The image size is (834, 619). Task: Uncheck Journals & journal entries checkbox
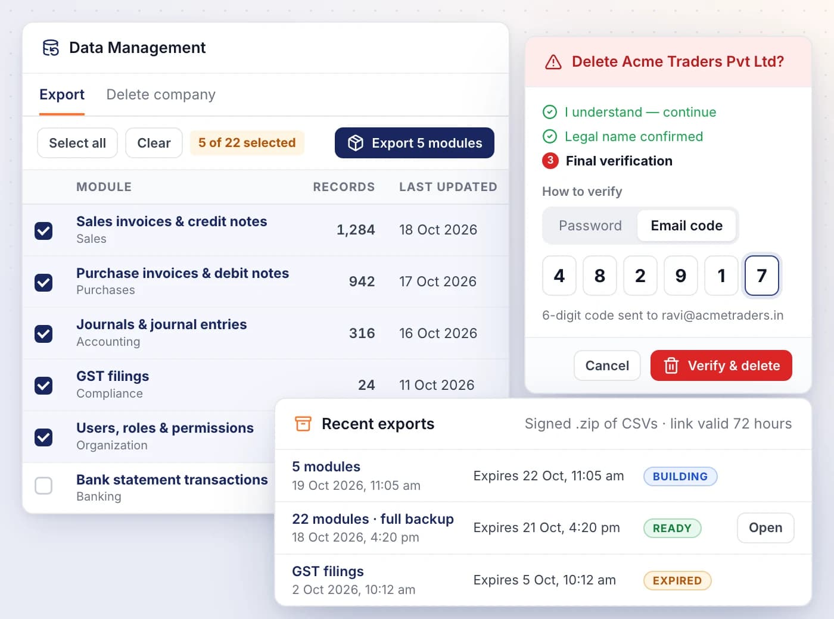click(43, 334)
